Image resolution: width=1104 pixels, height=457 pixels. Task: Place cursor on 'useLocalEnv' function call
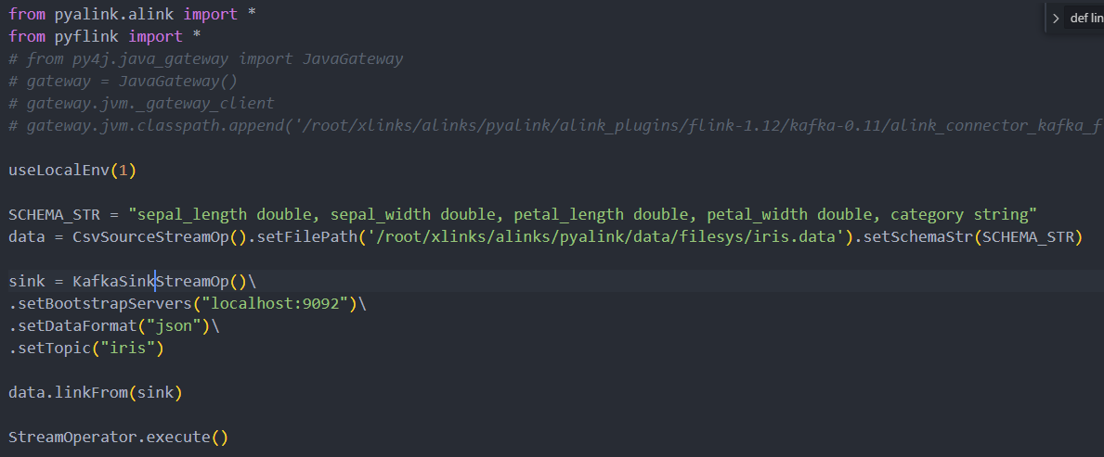pos(59,171)
